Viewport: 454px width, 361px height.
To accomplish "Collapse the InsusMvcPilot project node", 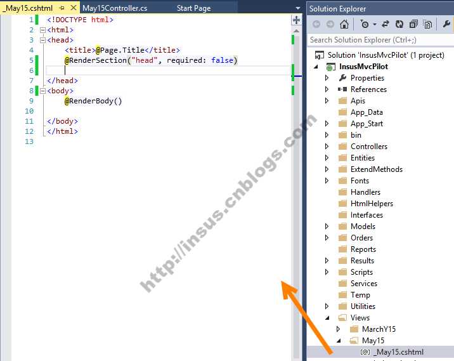I will pos(316,67).
